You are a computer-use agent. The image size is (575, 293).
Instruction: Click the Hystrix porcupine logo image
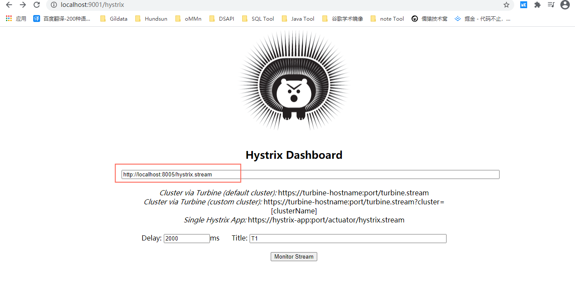pos(294,81)
